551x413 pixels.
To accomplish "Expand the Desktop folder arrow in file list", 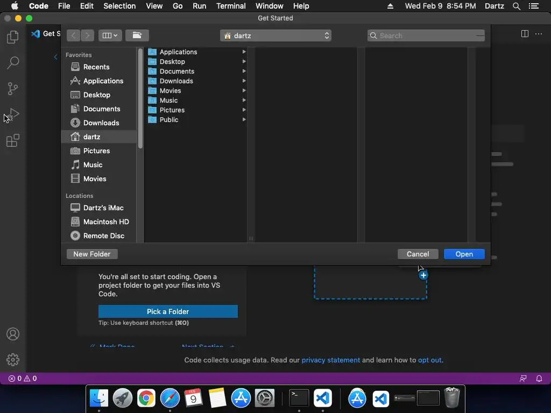I will pos(244,61).
